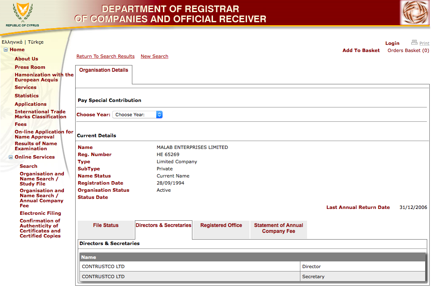Collapse the Home tree node

coord(5,50)
